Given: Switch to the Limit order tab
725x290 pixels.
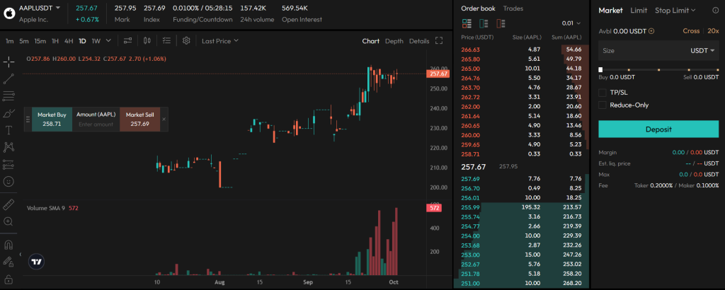Looking at the screenshot, I should (638, 10).
